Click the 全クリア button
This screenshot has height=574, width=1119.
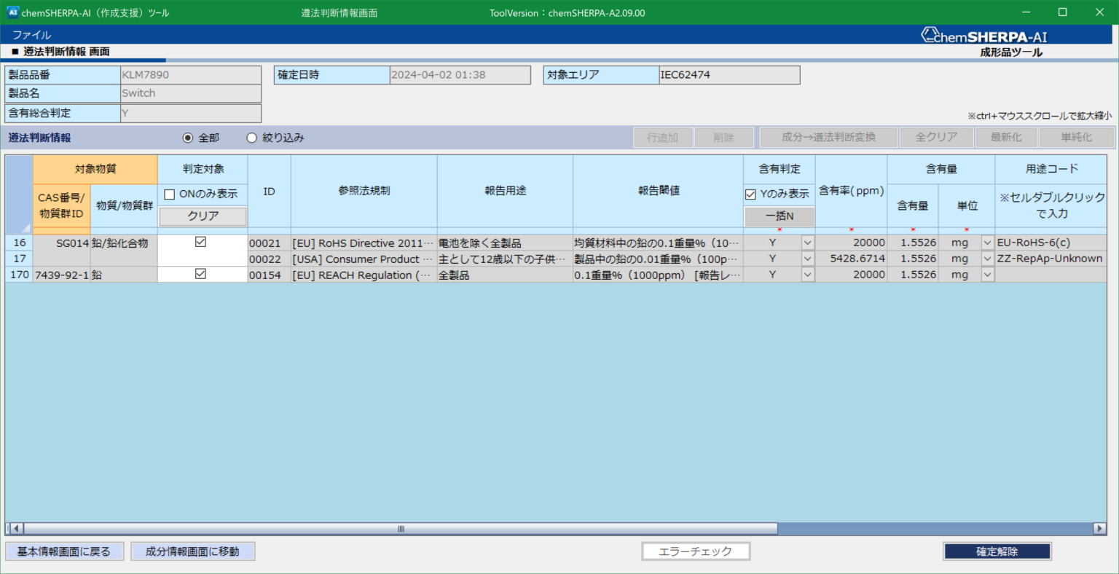click(x=937, y=137)
